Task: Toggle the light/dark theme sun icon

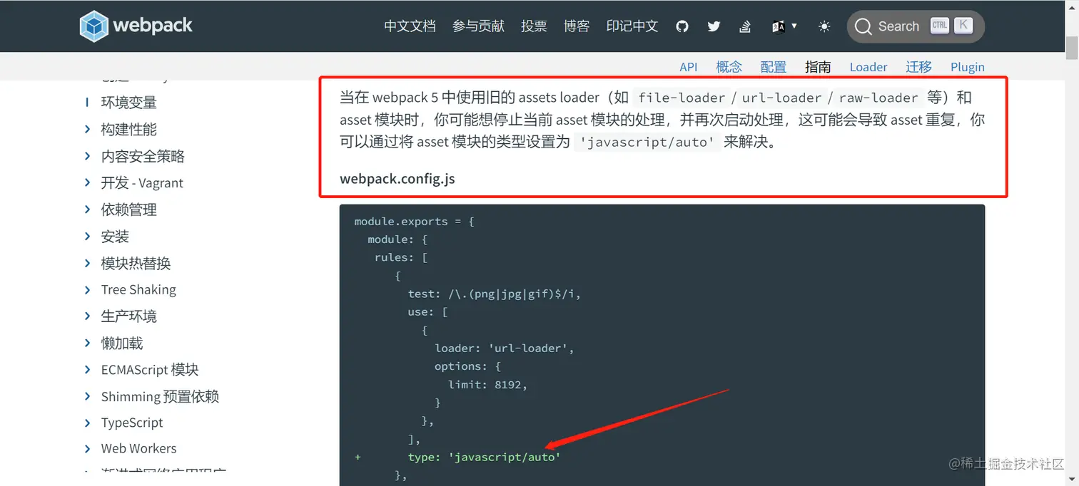Action: coord(824,26)
